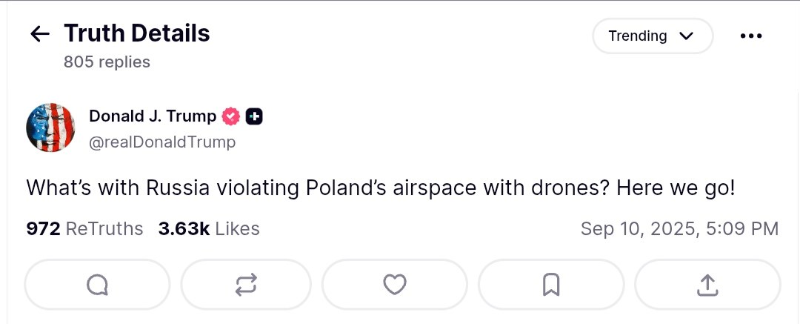Click the plus badge beside the name
This screenshot has width=800, height=324.
pos(254,116)
